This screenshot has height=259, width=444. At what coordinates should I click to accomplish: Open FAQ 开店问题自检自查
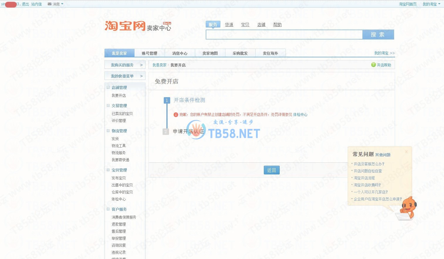point(368,171)
